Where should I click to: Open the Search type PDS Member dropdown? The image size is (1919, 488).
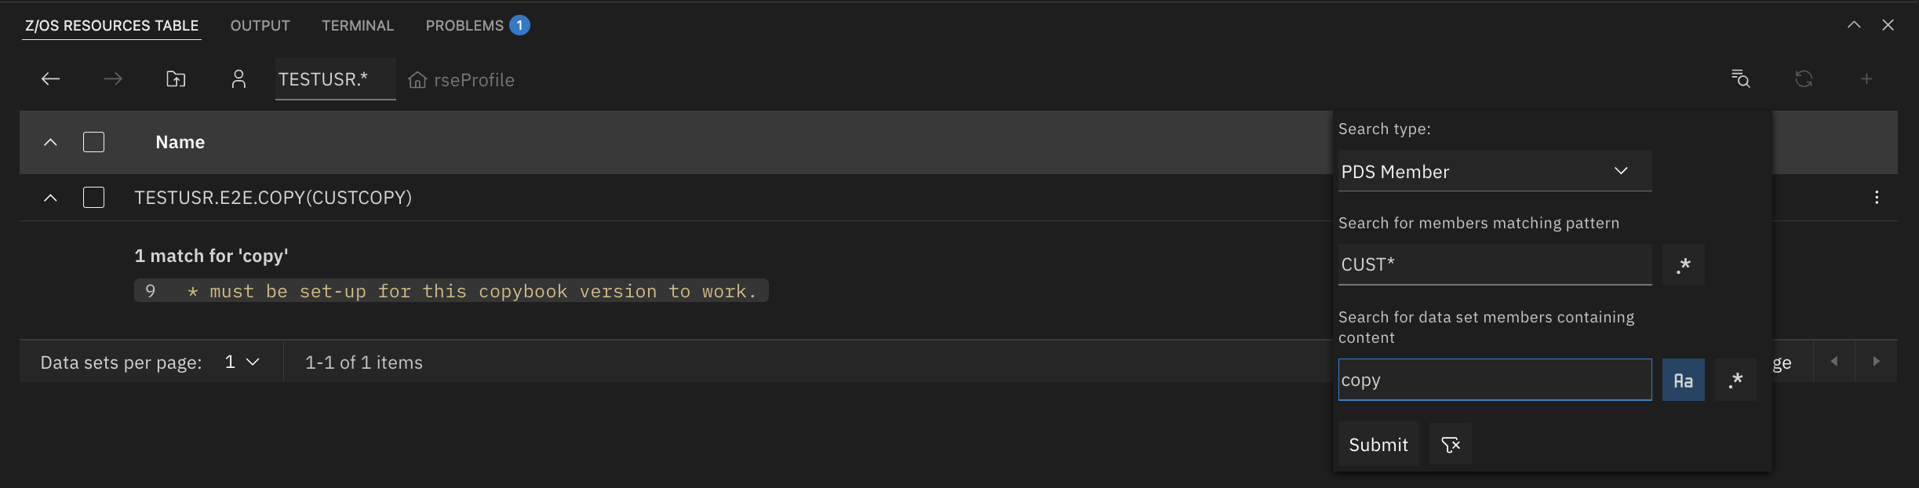1494,171
